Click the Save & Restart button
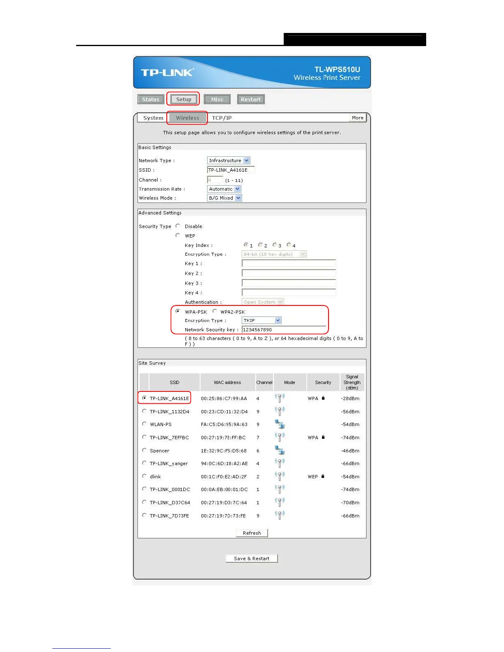Viewport: 504px width, 652px height. [252, 559]
